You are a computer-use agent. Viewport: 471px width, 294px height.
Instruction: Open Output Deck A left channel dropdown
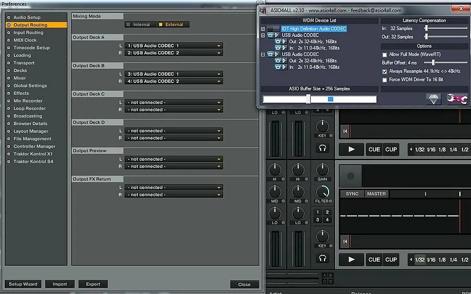[x=174, y=46]
